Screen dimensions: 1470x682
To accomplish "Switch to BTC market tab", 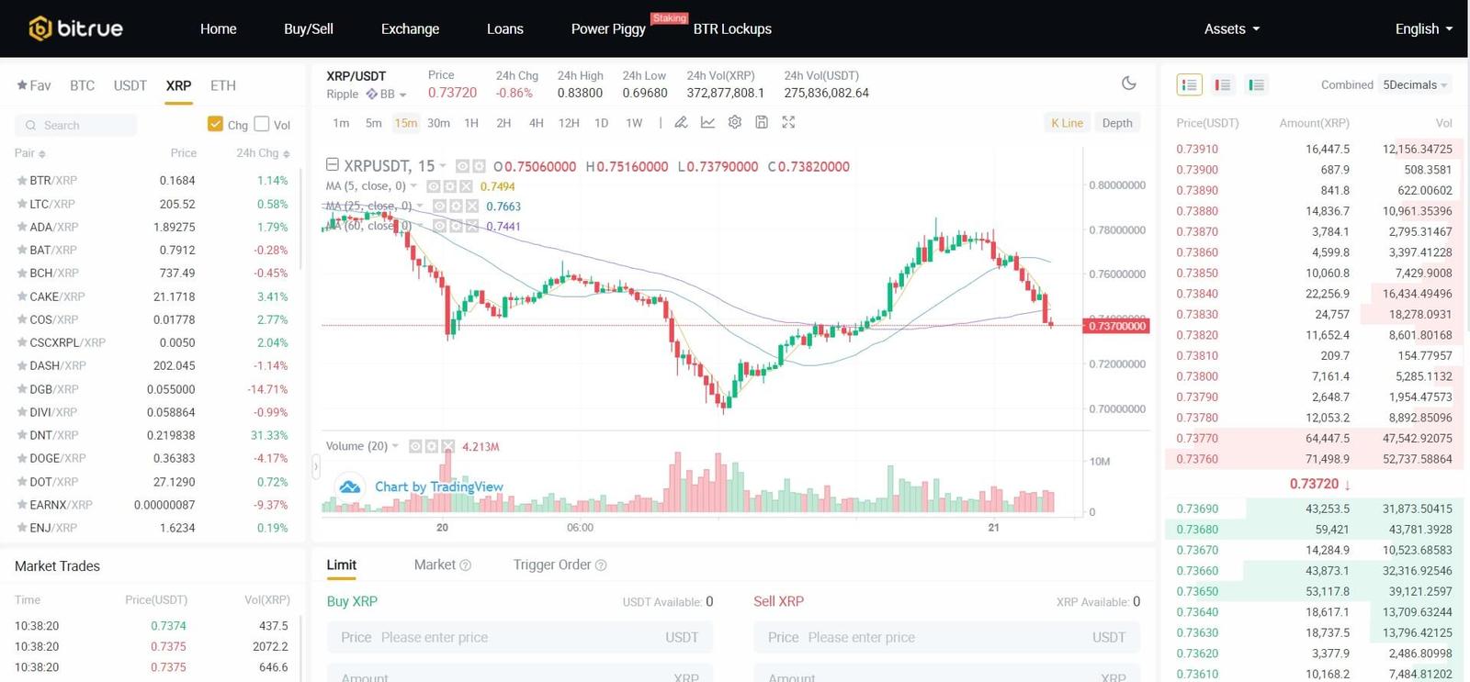I will pyautogui.click(x=82, y=85).
